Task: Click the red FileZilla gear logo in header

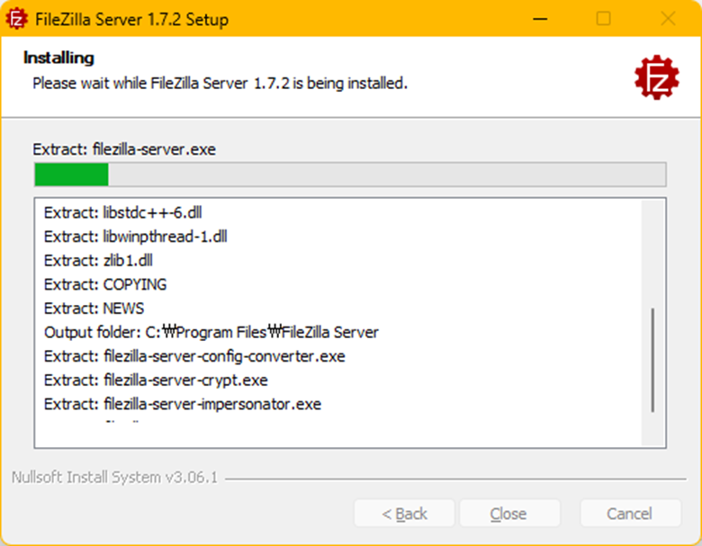Action: pyautogui.click(x=656, y=77)
